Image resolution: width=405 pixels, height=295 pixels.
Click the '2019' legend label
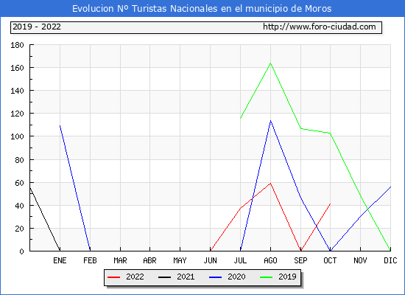(287, 277)
